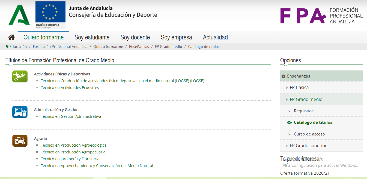Click the home icon in navigation bar
Viewport: 367px width, 179px height.
pos(11,37)
